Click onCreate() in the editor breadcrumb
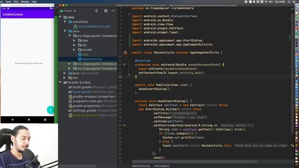 coord(162,166)
